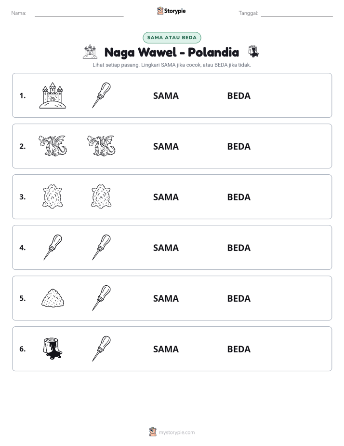Click the tar stump icon in row 6

point(53,348)
